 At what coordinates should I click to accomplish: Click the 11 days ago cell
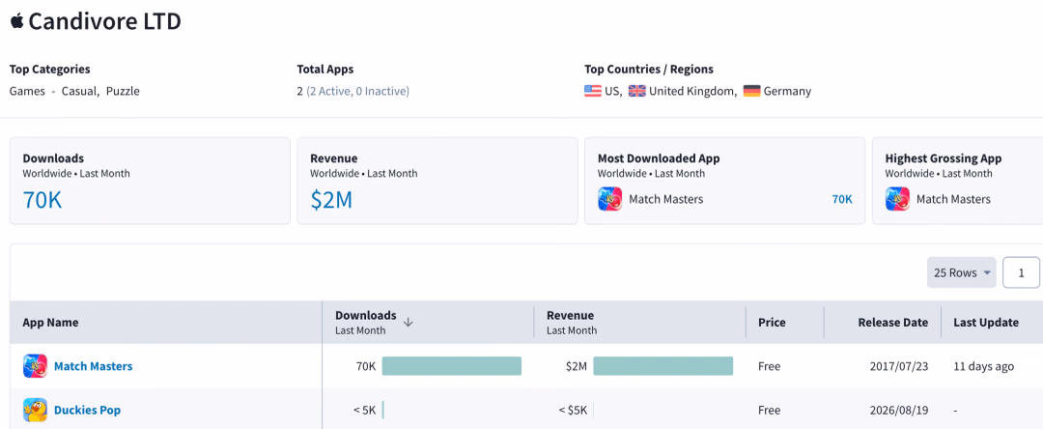tap(984, 366)
